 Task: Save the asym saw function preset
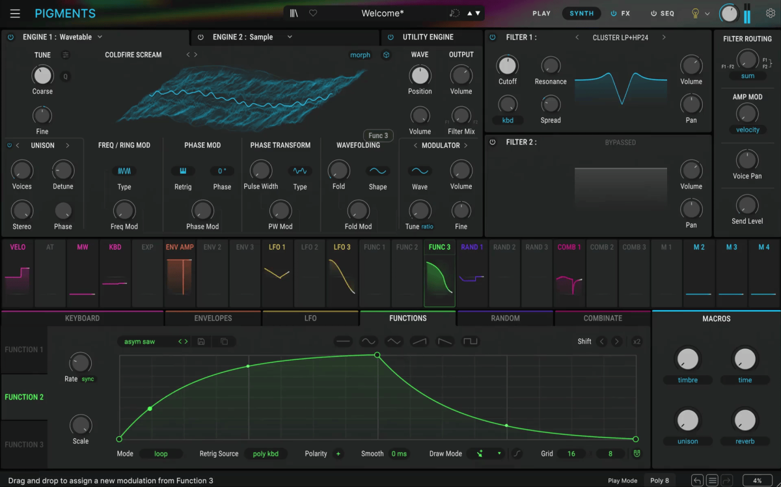[x=201, y=341]
